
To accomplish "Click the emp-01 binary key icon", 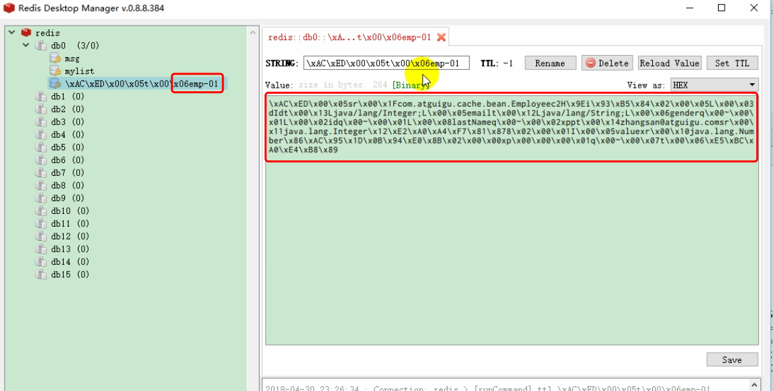I will pyautogui.click(x=55, y=84).
